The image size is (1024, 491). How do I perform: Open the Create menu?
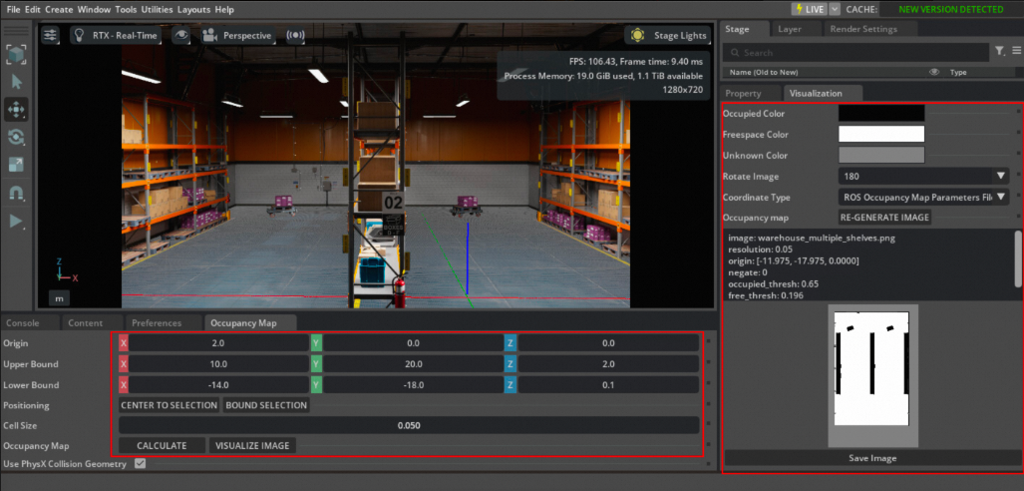[60, 9]
